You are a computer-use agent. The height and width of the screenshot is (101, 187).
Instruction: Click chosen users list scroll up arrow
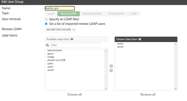pos(176,44)
